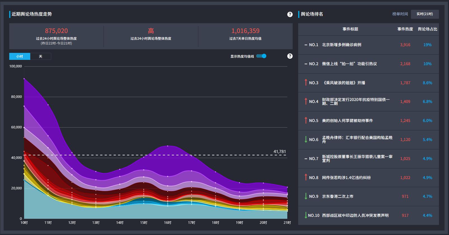Click green down arrow for NO.9 ranking
Screen dimensions: 449x235
click(x=306, y=196)
